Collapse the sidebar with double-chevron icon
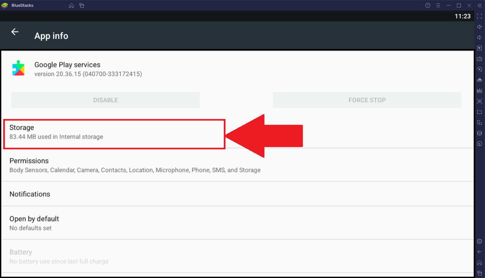The width and height of the screenshot is (485, 278). pyautogui.click(x=480, y=5)
